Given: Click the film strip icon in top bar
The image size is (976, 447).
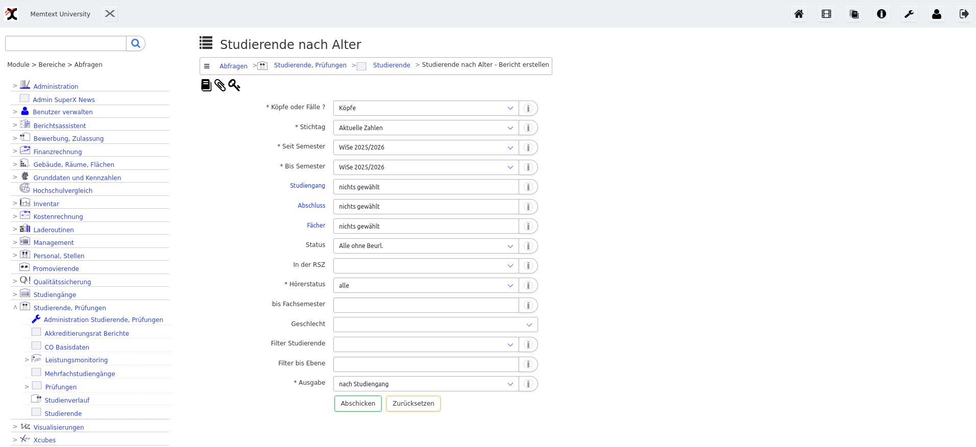Looking at the screenshot, I should [826, 14].
